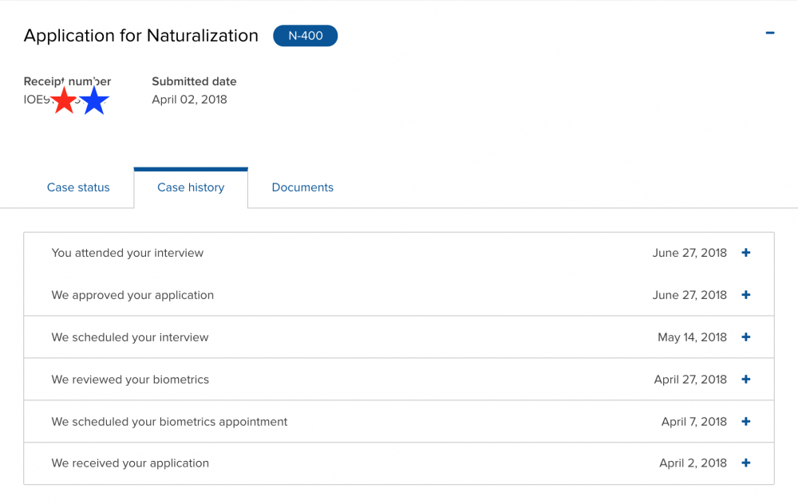Screen dimensions: 798x504
Task: Collapse the Application for Naturalization panel
Action: click(x=770, y=33)
